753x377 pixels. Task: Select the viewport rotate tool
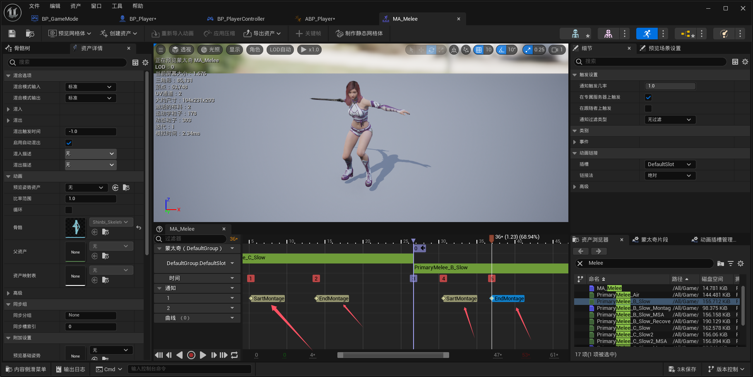tap(431, 50)
